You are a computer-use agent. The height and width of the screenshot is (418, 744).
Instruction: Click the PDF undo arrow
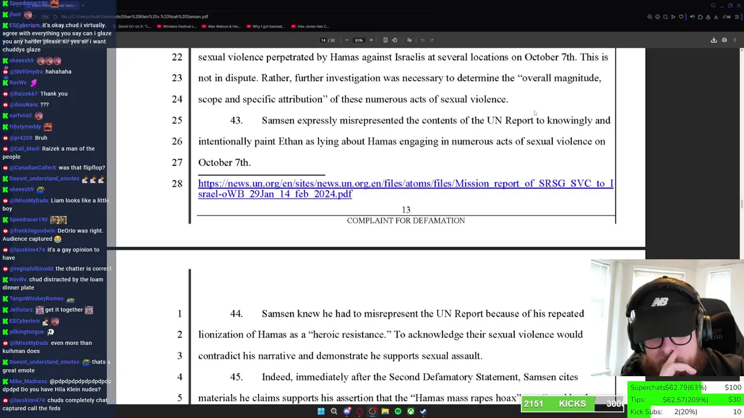point(423,40)
